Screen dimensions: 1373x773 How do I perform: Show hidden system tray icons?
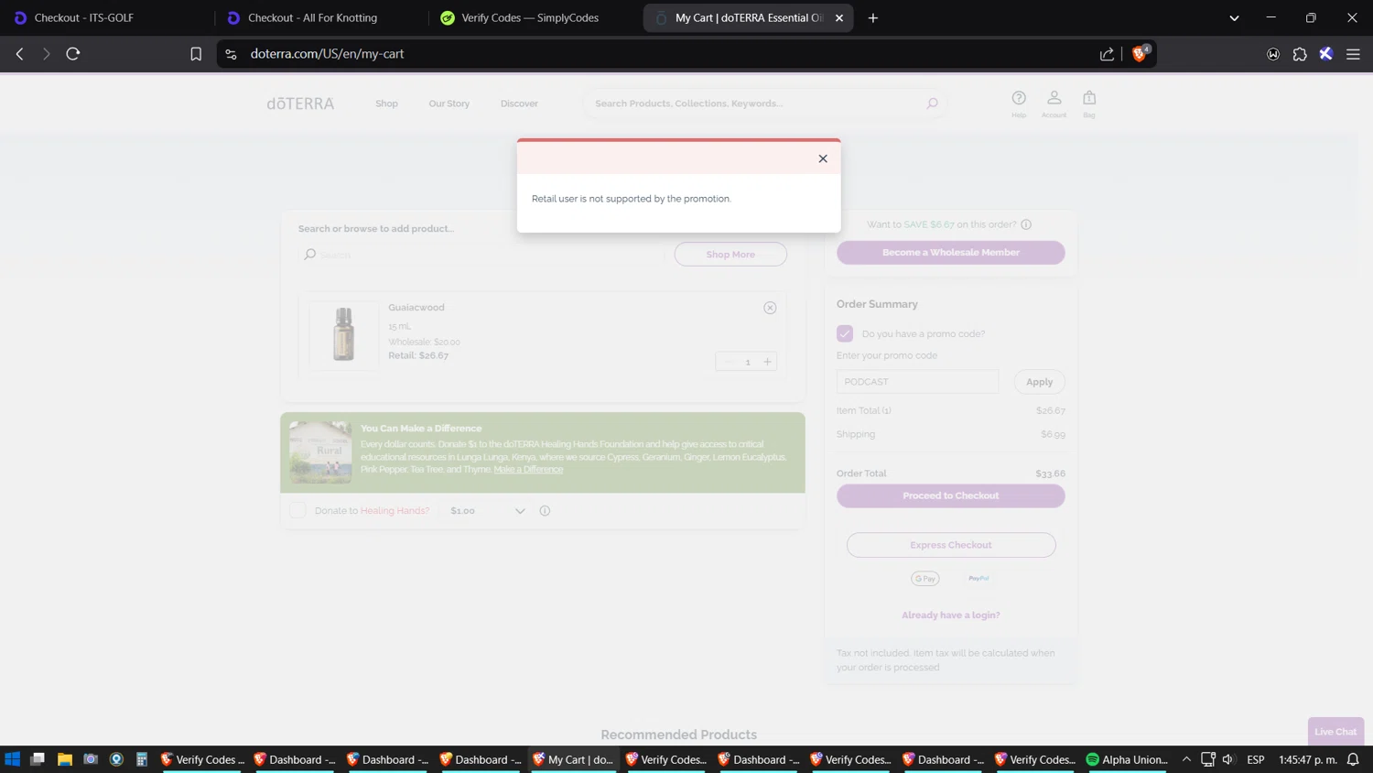tap(1186, 759)
